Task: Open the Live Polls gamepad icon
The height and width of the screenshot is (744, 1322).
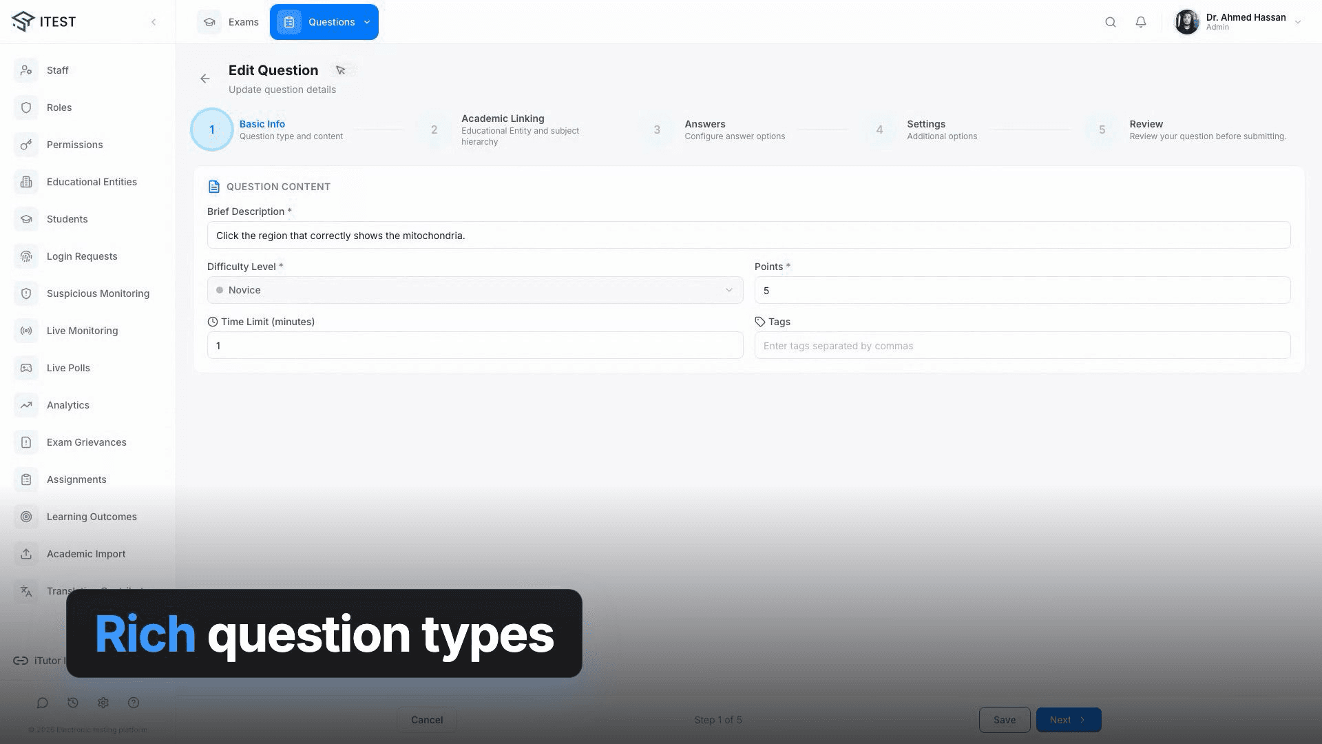Action: [26, 368]
